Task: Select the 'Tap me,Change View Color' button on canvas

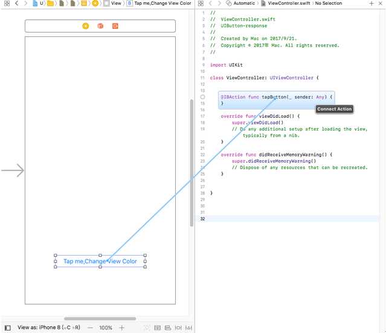Action: 100,261
